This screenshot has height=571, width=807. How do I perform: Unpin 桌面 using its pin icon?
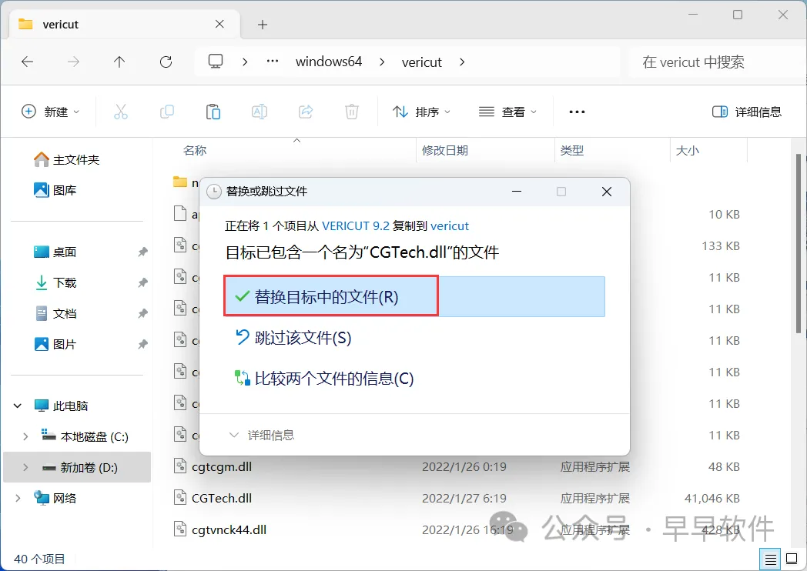click(142, 252)
